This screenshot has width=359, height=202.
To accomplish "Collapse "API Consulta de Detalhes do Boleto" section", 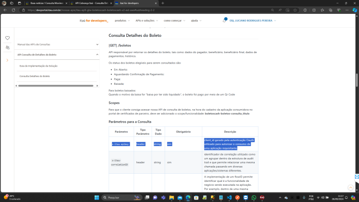I will pyautogui.click(x=57, y=55).
